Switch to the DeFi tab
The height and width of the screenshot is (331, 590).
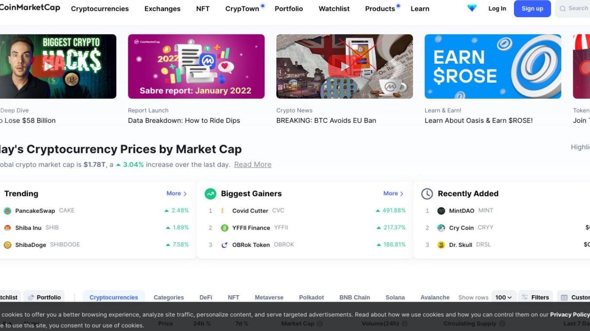click(206, 297)
